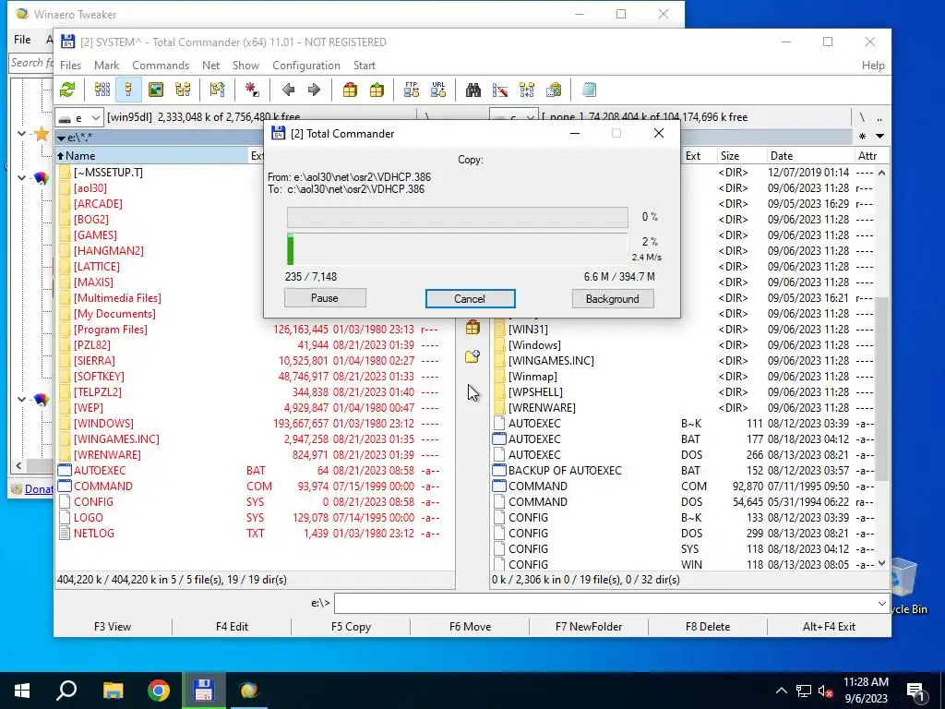Open the Multi-rename tool icon
945x709 pixels.
[x=500, y=90]
